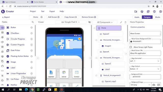Collapse the Vertical_Arrangement1 tree node
Viewport: 163px width, 92px height.
click(96, 76)
